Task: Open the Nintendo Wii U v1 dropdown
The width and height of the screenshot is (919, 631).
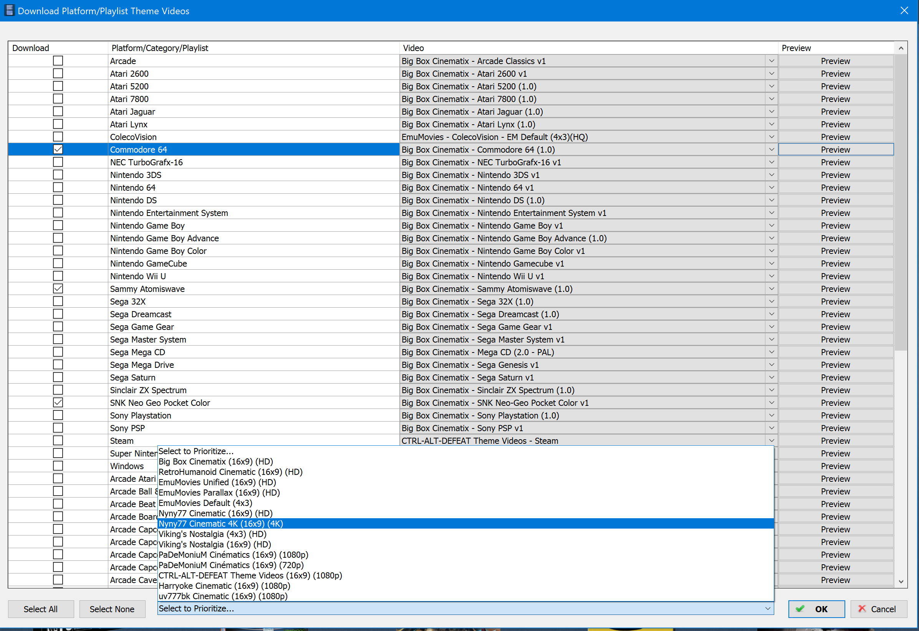Action: 772,276
